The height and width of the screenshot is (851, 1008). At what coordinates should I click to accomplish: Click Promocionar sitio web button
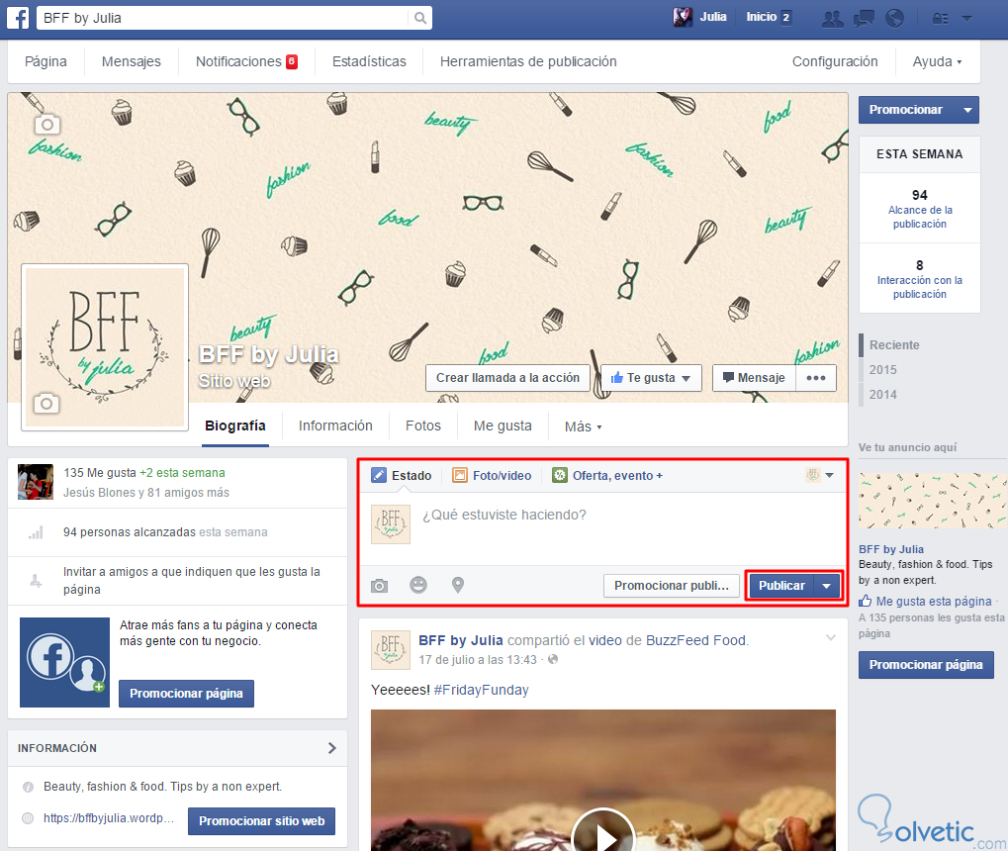click(261, 820)
